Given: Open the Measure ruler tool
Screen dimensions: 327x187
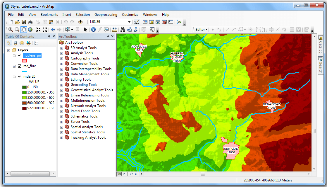Looking at the screenshot, I should pos(114,29).
